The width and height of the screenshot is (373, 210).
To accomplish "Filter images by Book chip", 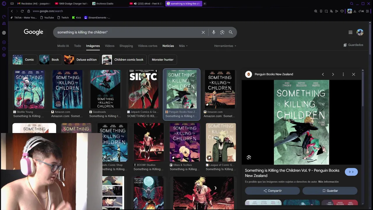I will [x=50, y=60].
